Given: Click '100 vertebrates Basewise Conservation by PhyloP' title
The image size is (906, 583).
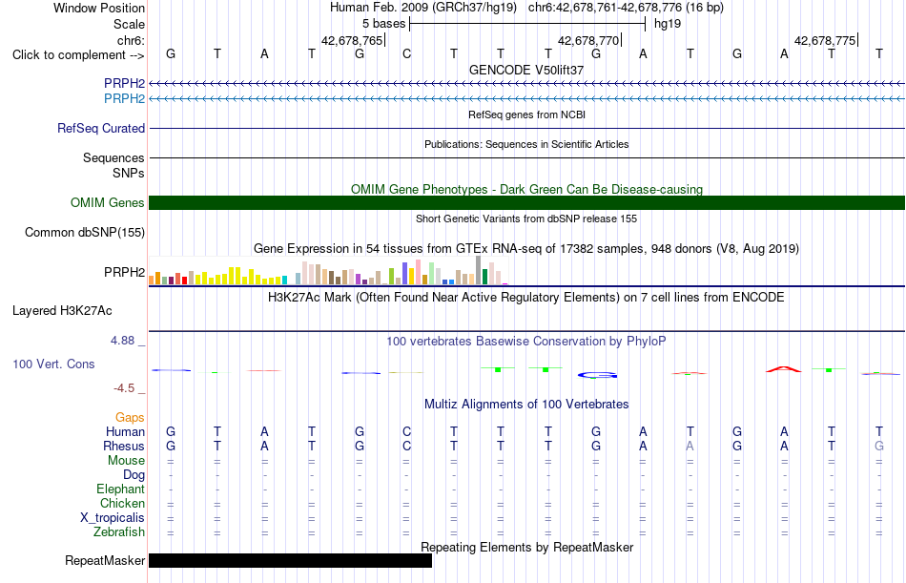Looking at the screenshot, I should click(x=526, y=342).
